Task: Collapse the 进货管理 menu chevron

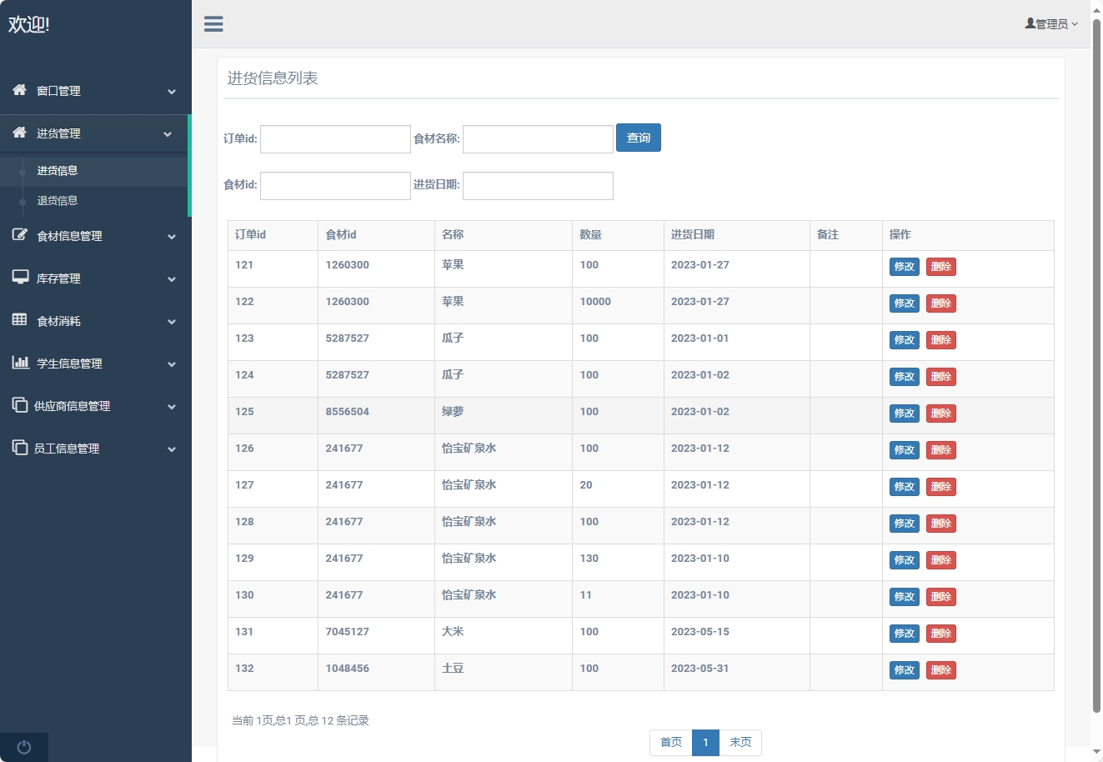Action: [x=168, y=134]
